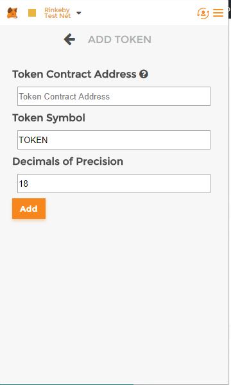Open the Rinkeby Test Net network selector
The height and width of the screenshot is (385, 231).
58,13
